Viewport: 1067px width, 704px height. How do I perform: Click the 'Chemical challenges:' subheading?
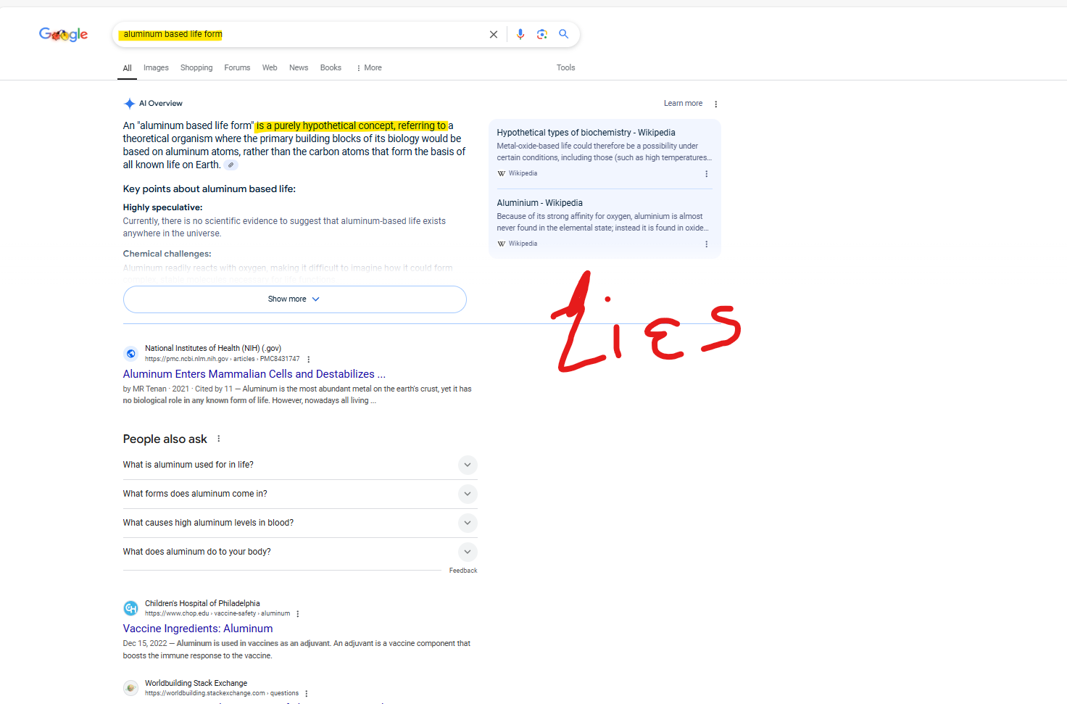coord(167,254)
